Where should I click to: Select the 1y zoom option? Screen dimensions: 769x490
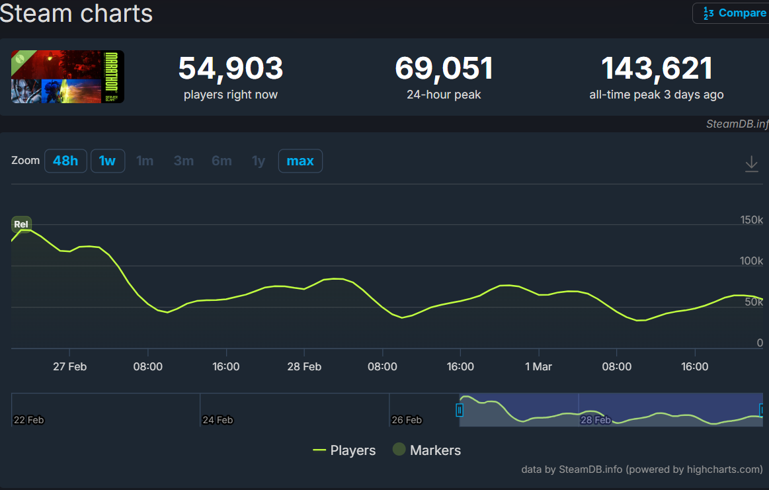tap(258, 161)
